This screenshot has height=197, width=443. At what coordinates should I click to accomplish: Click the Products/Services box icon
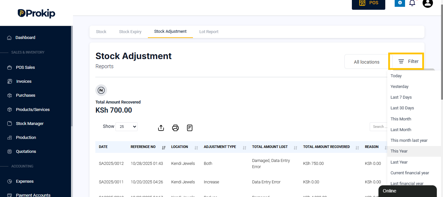9,110
